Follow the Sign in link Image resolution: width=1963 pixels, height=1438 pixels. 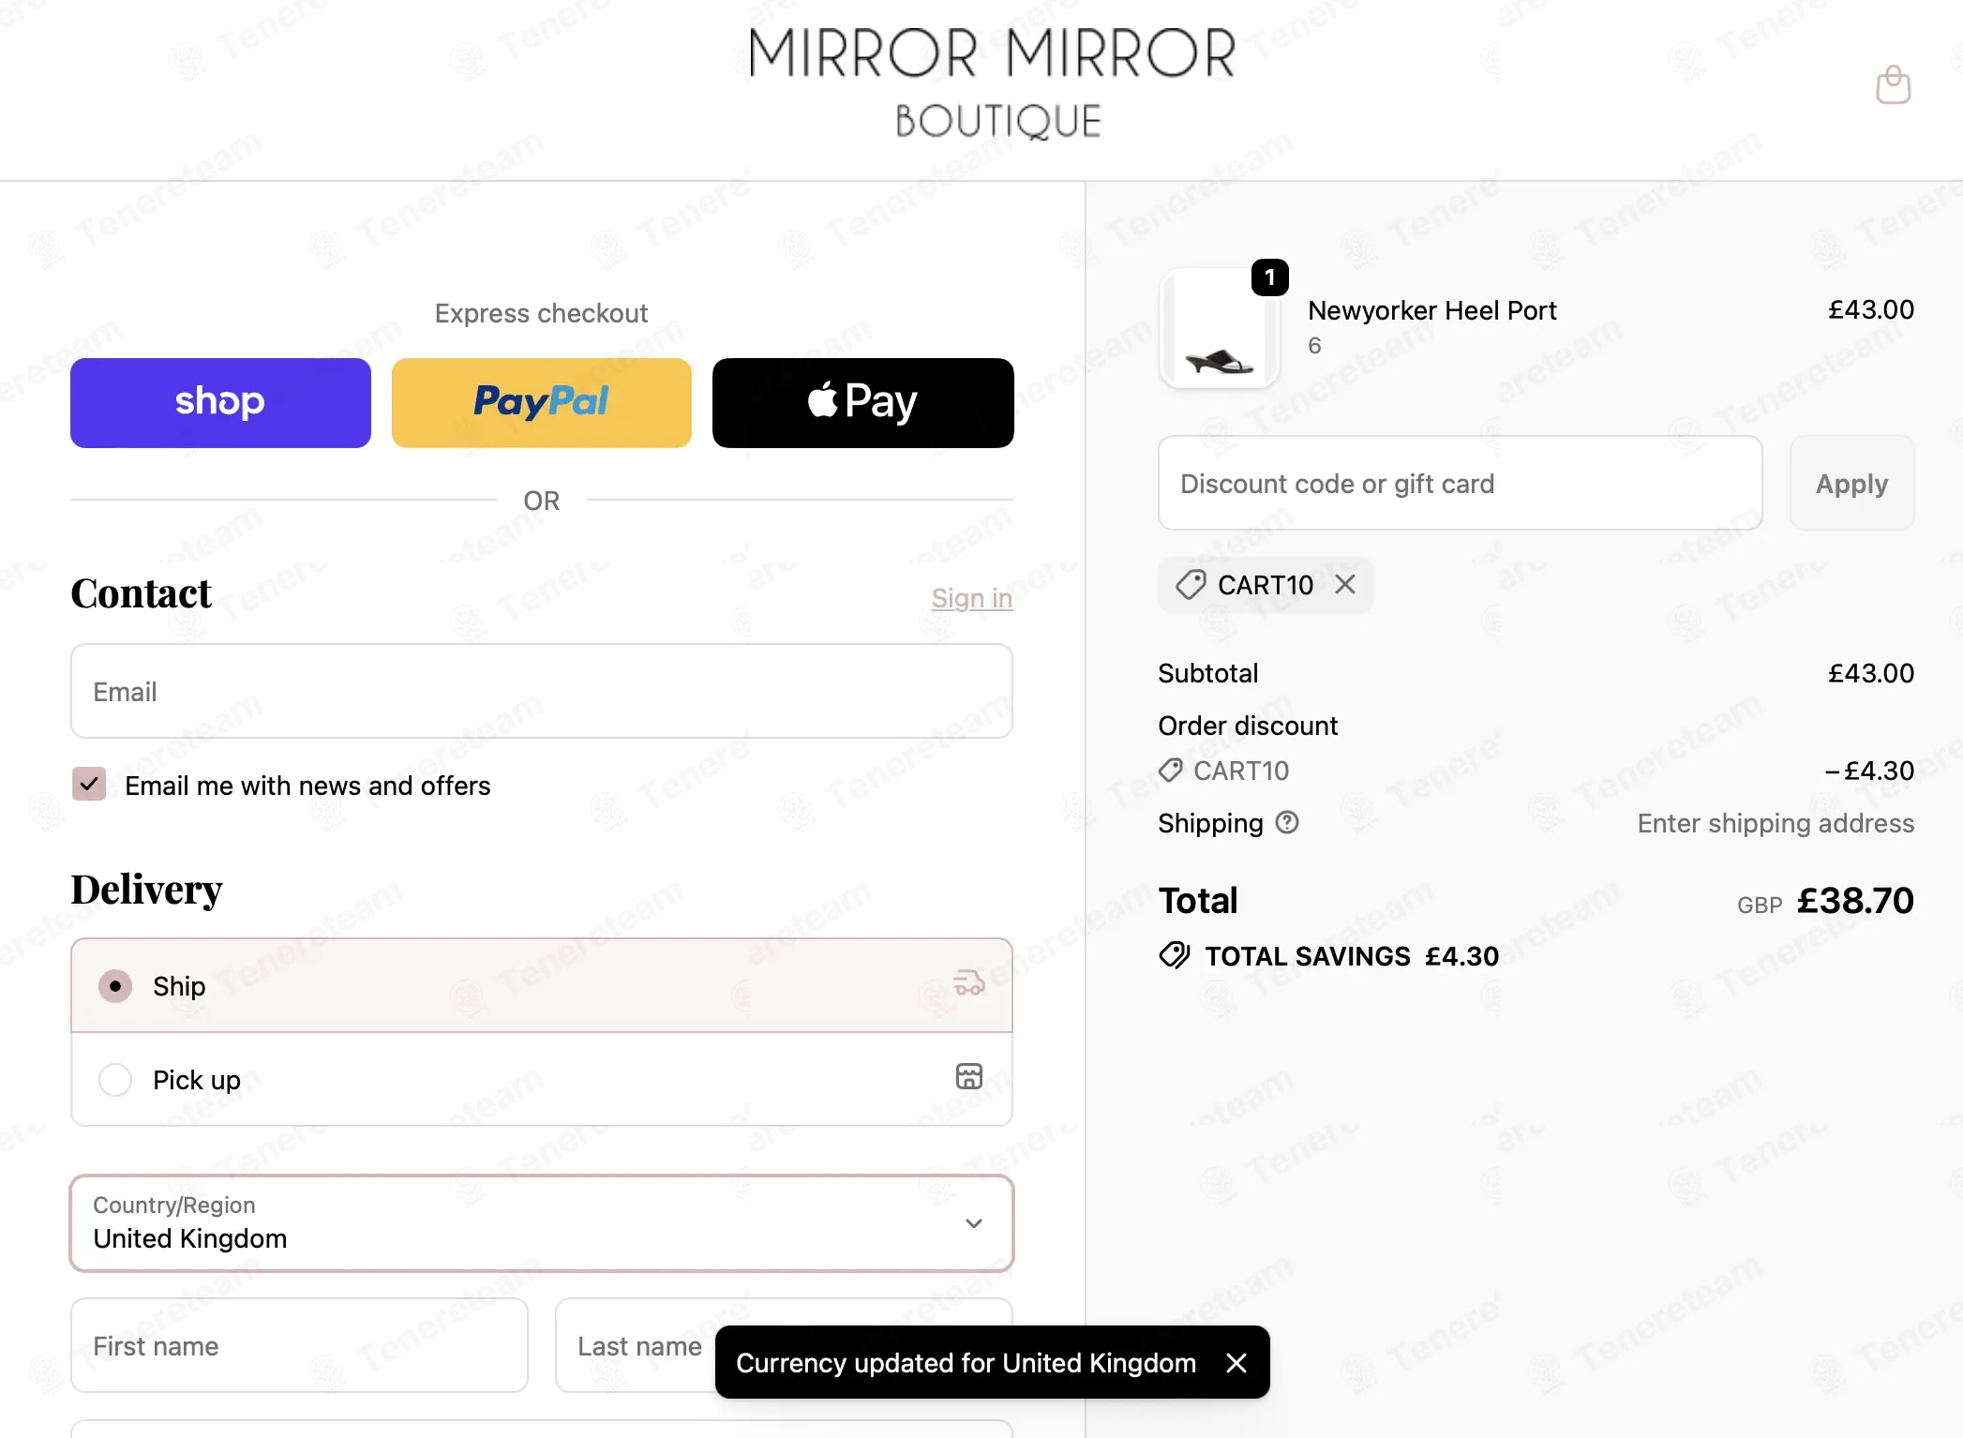pos(972,598)
